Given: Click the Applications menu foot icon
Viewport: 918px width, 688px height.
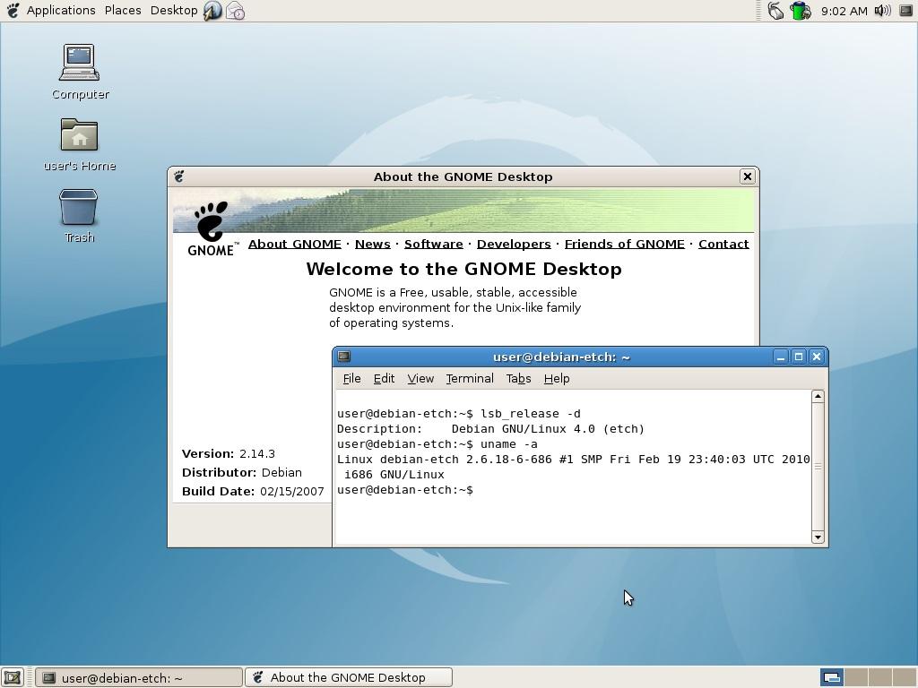Looking at the screenshot, I should point(13,10).
